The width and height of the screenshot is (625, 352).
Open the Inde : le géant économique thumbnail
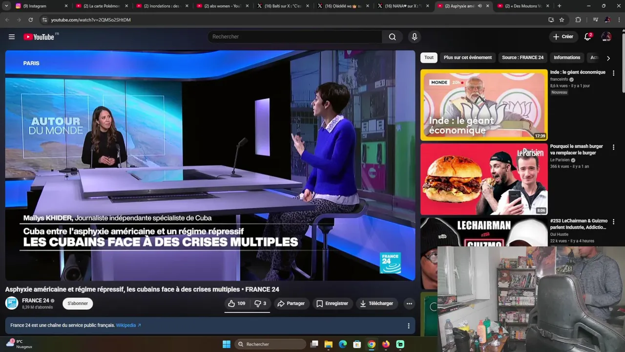[x=484, y=105]
